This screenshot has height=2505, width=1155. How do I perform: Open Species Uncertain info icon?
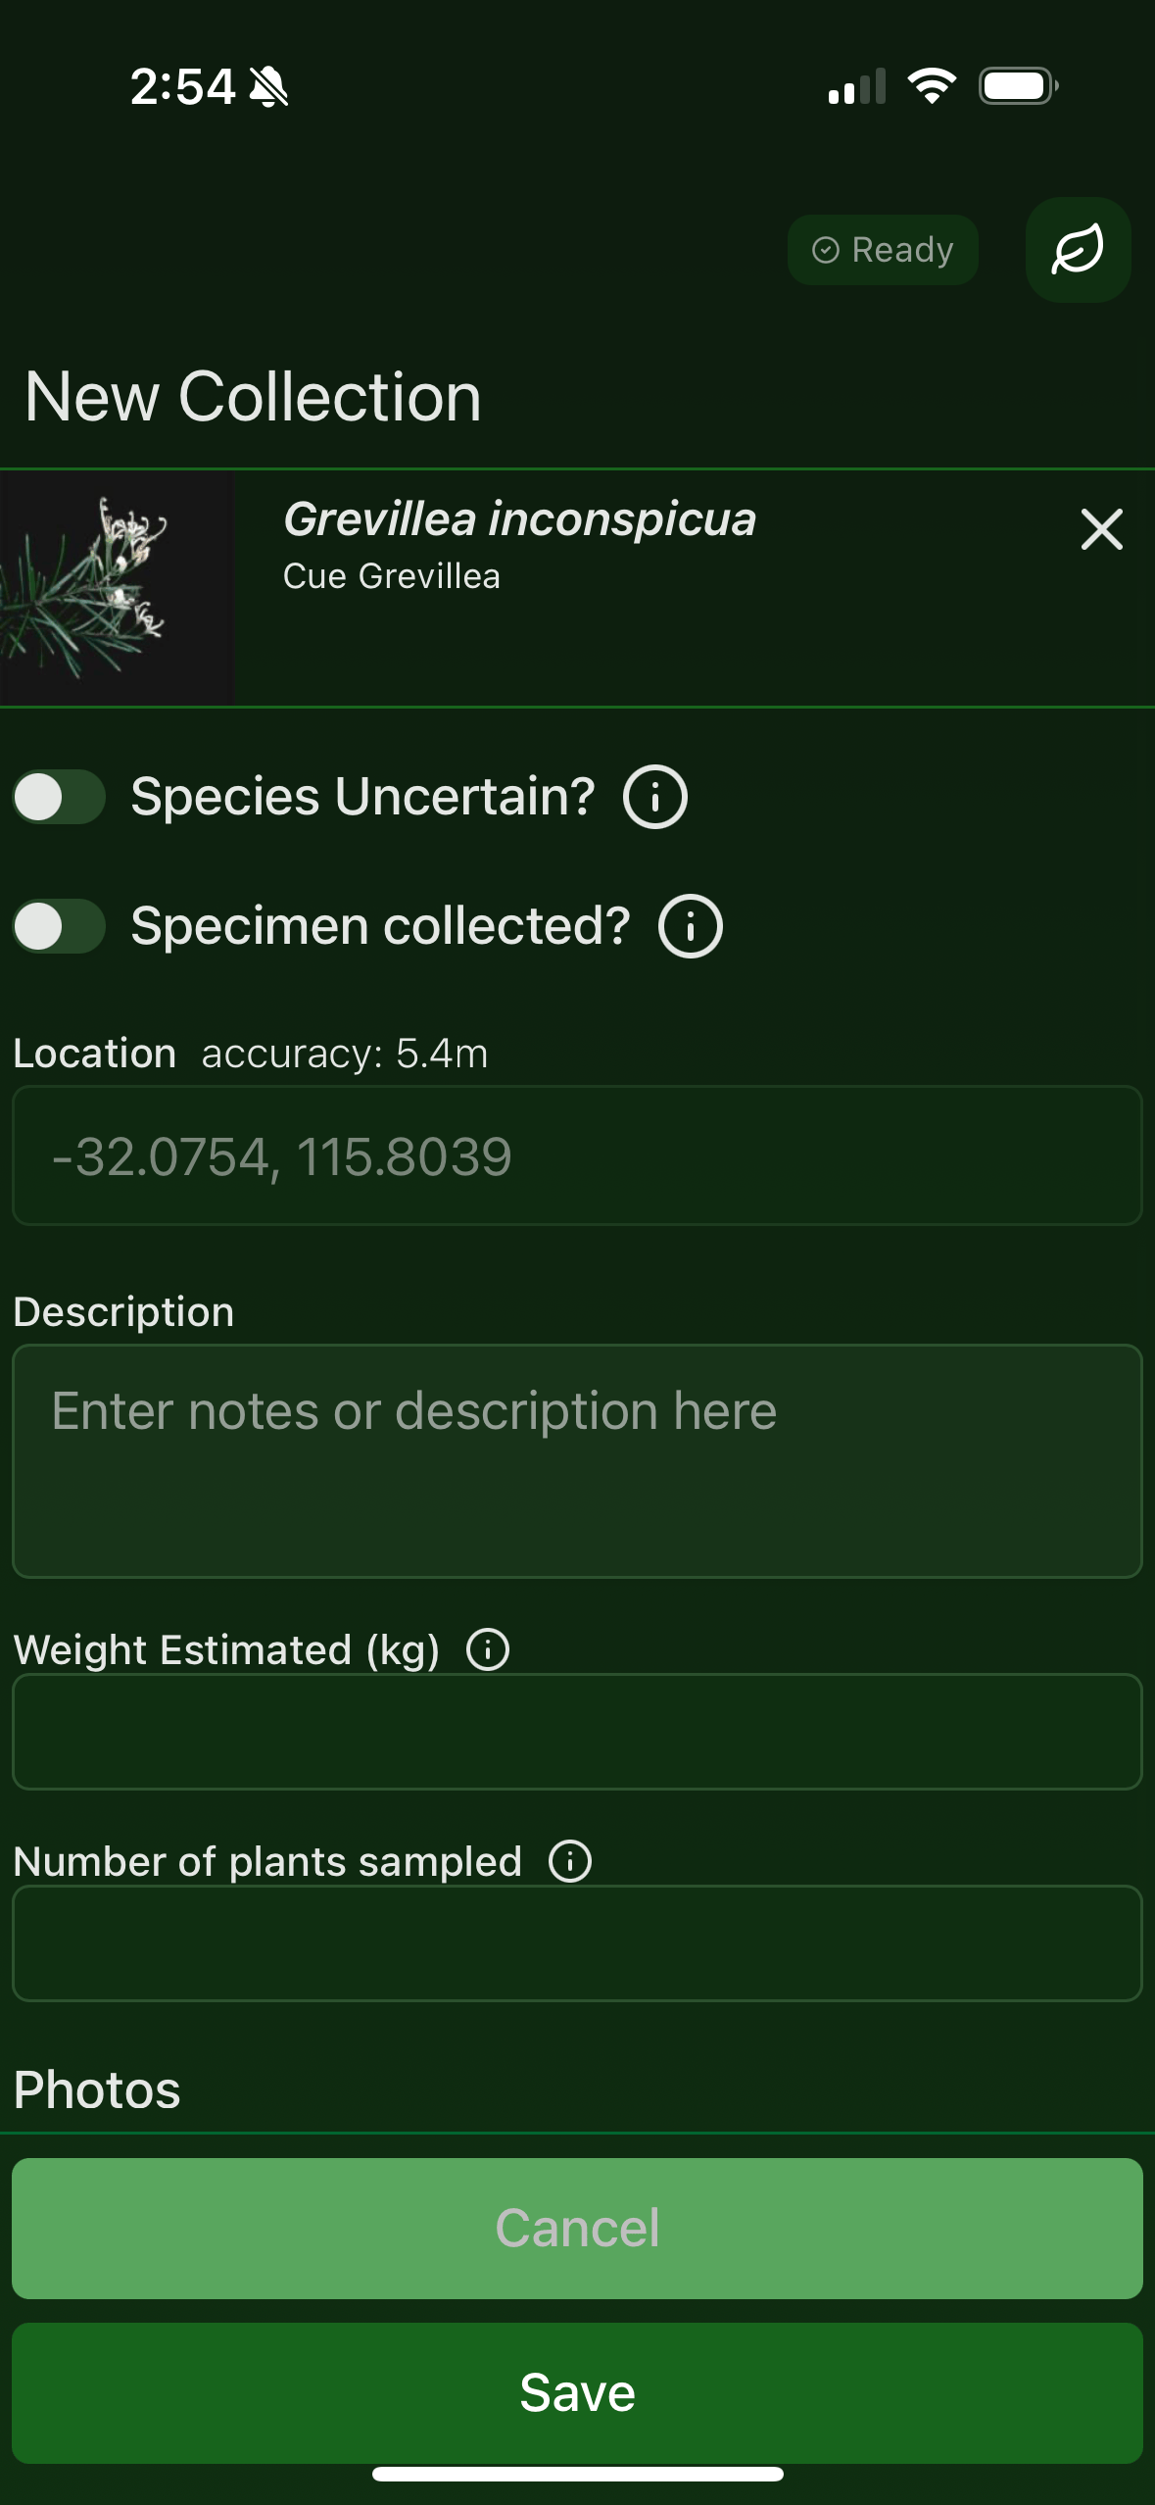click(x=655, y=797)
